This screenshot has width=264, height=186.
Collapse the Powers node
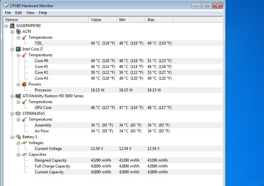(18, 85)
